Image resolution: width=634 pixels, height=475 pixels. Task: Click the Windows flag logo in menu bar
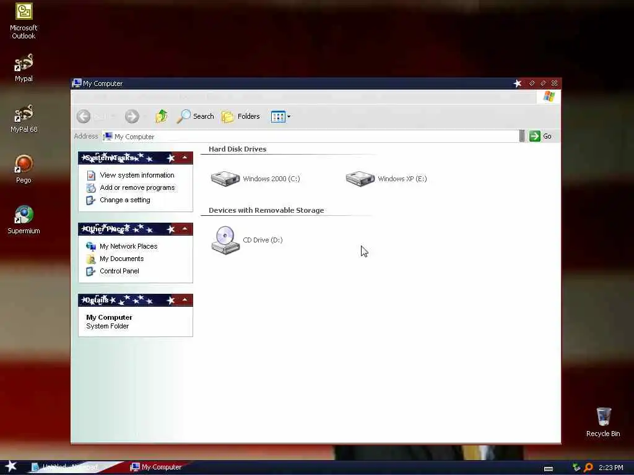tap(549, 96)
